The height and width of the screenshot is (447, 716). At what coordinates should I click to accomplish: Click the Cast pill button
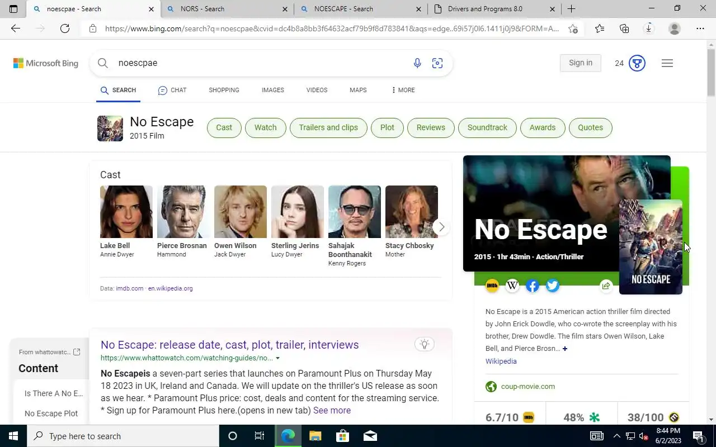[x=224, y=127]
